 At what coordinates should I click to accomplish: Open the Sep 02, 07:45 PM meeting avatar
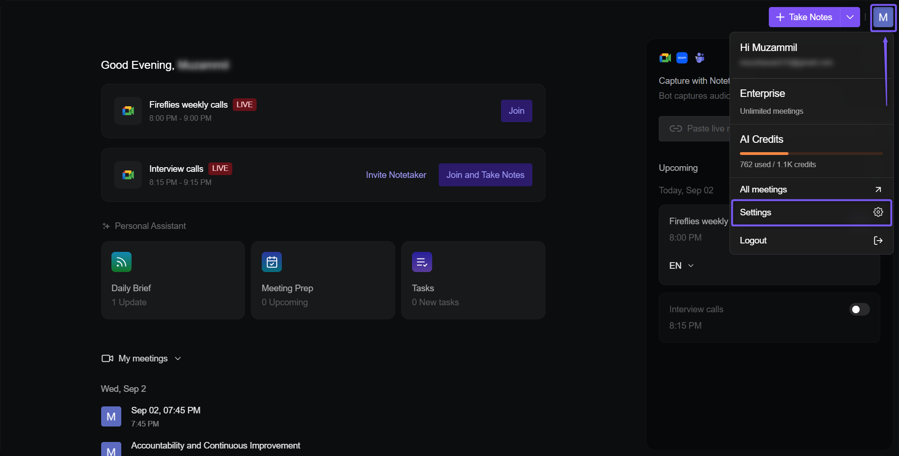click(111, 417)
